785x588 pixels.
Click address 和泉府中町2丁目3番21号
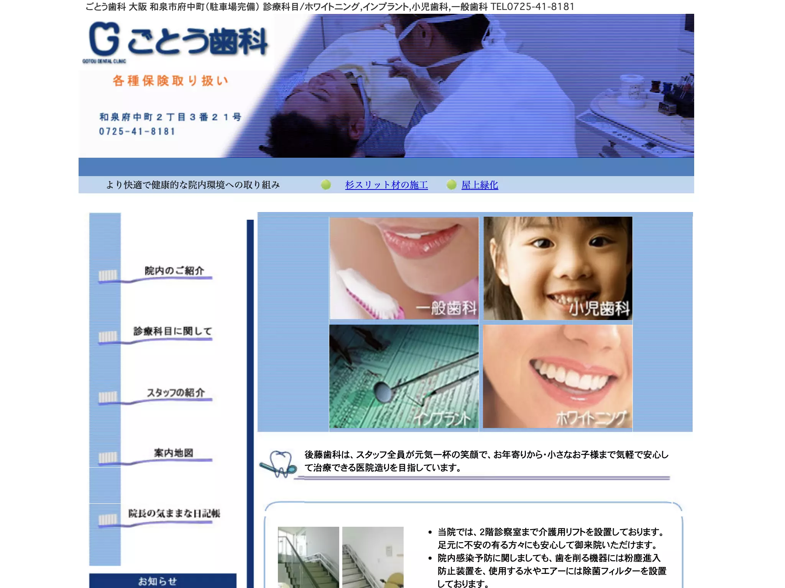click(170, 117)
